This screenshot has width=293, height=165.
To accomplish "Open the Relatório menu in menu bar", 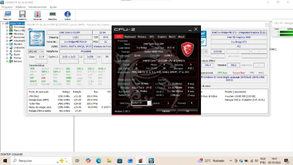I will click(x=21, y=7).
